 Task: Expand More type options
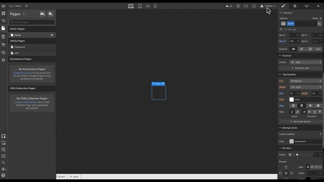[x=301, y=121]
